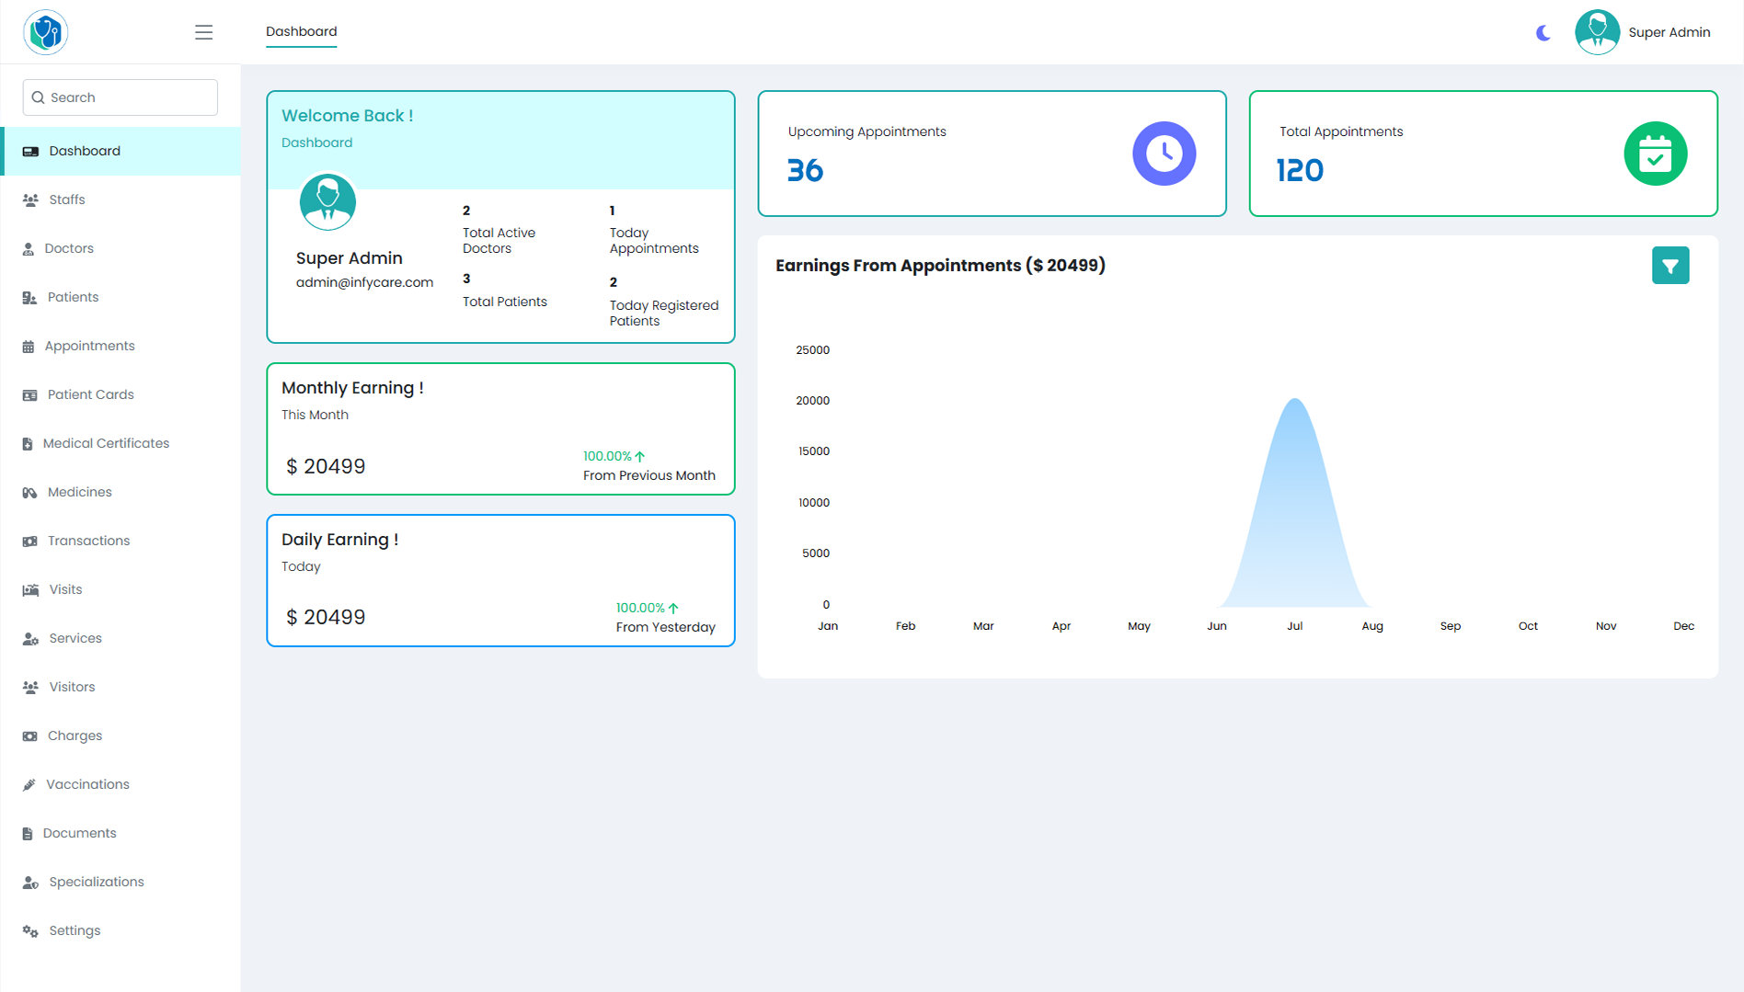Go to Specializations in the sidebar
This screenshot has height=992, width=1744.
(x=120, y=882)
